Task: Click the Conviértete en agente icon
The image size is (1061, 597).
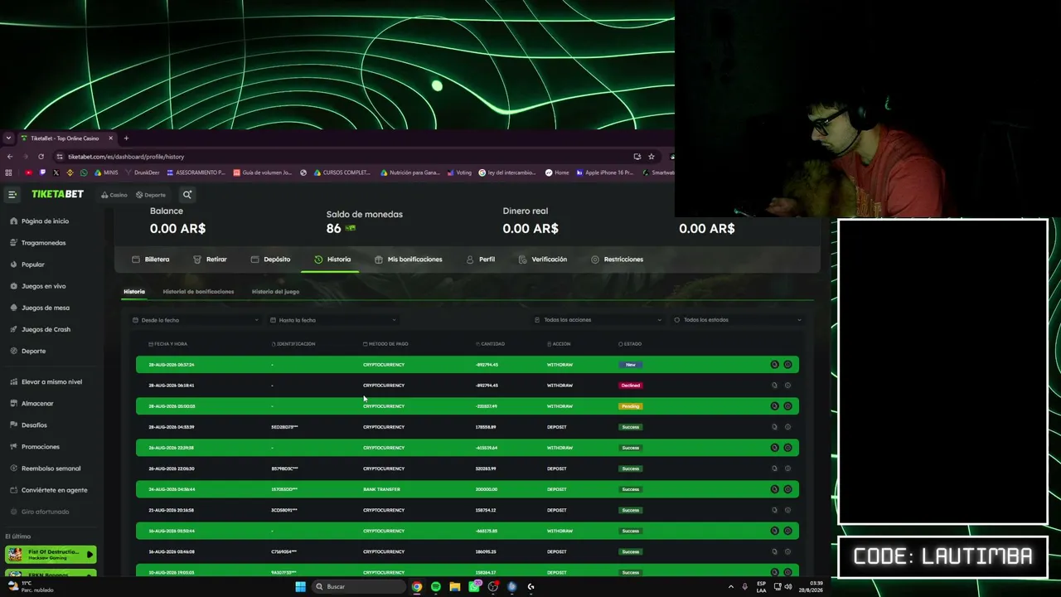Action: [x=13, y=490]
